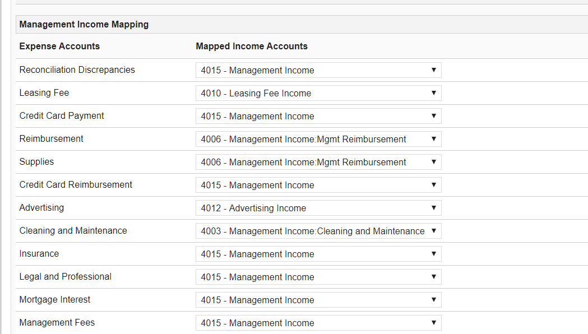
Task: Expand Credit Card Reimbursement income dropdown
Action: [318, 185]
